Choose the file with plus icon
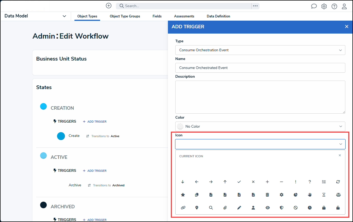Screen dimensions: 353x222 tap(211, 195)
